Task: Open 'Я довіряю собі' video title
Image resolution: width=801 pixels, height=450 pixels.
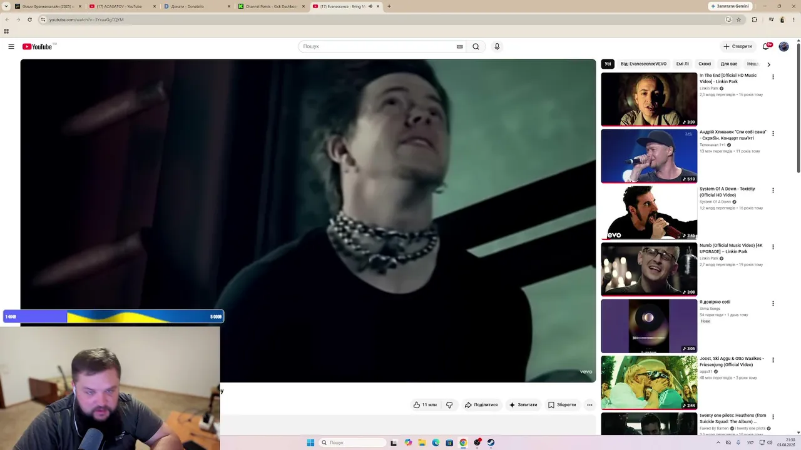Action: point(715,302)
